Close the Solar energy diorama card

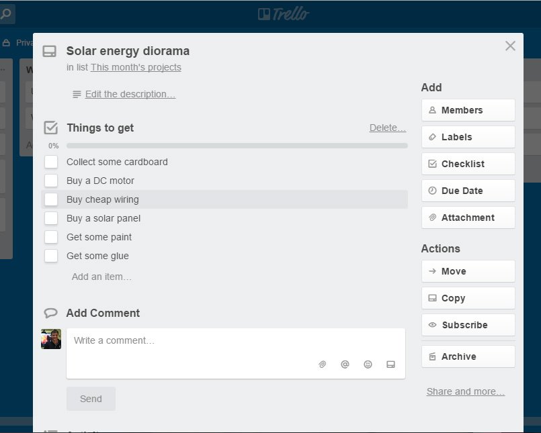click(x=510, y=46)
